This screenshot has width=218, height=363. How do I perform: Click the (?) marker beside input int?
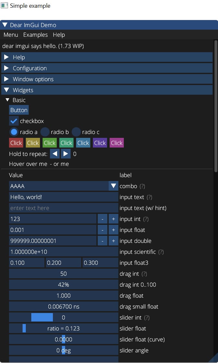146,219
